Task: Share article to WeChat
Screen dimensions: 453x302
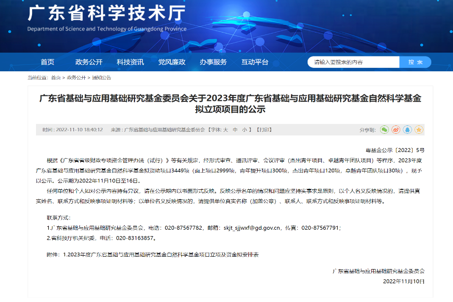Action: pyautogui.click(x=384, y=129)
